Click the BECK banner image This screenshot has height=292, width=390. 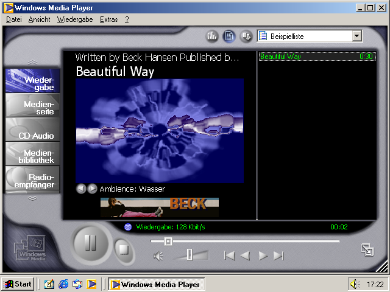click(160, 207)
